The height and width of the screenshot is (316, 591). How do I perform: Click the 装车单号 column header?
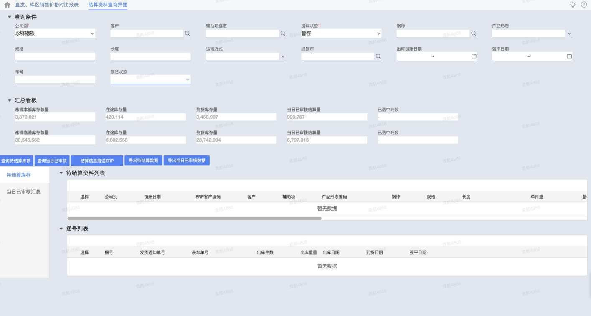(x=200, y=252)
